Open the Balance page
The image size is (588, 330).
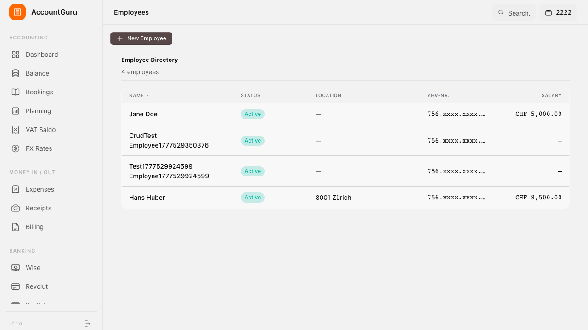point(51,73)
